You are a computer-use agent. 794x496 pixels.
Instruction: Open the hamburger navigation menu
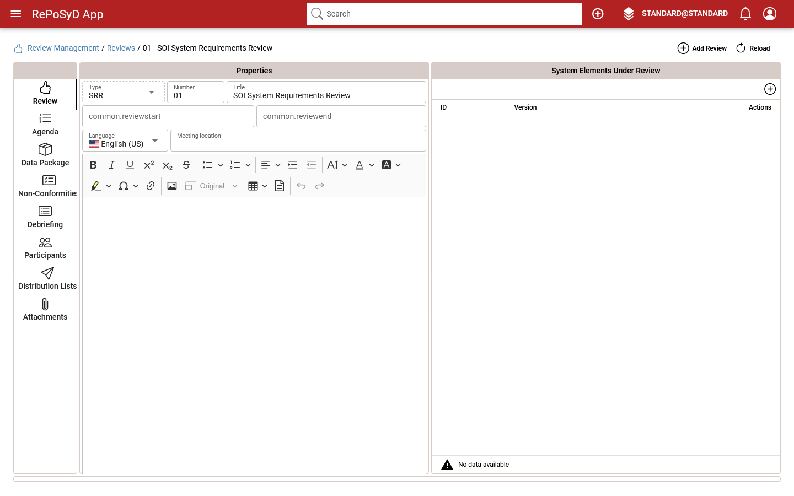pyautogui.click(x=15, y=14)
